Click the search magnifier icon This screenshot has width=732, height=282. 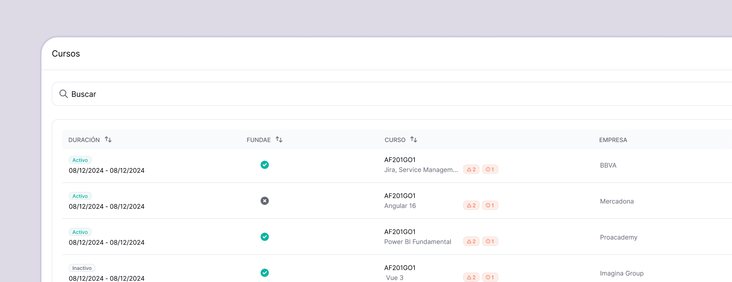tap(64, 94)
